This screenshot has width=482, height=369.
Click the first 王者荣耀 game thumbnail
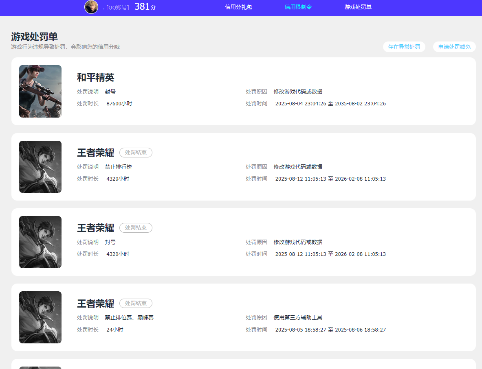click(x=40, y=167)
